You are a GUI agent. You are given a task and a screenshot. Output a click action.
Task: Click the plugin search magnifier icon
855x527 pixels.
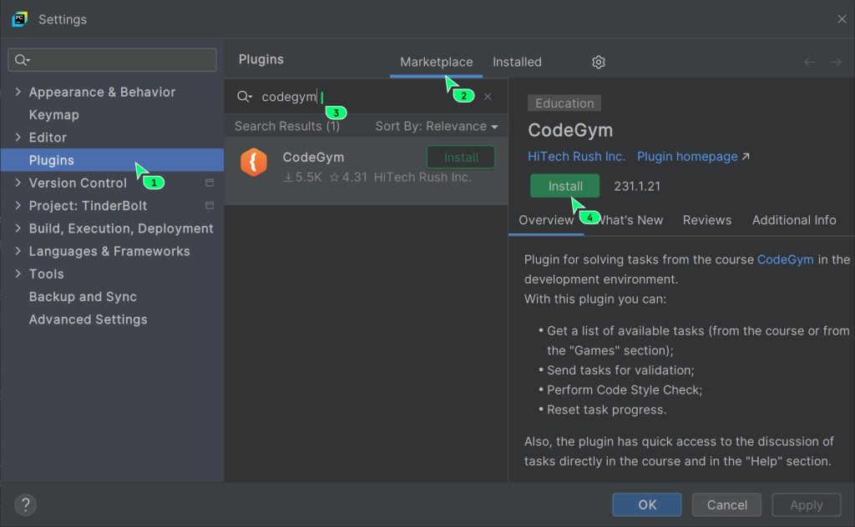pos(244,97)
